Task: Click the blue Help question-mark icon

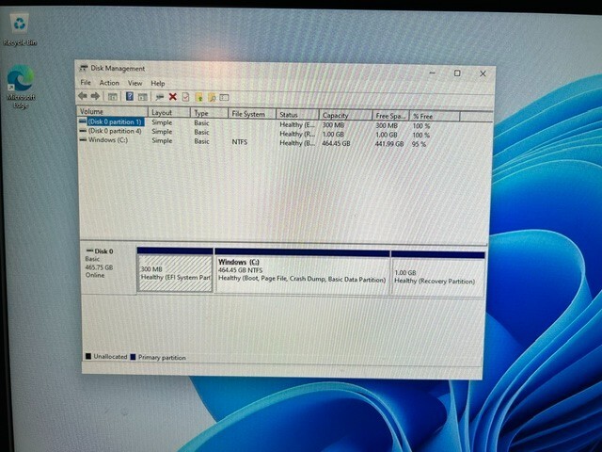Action: tap(130, 96)
